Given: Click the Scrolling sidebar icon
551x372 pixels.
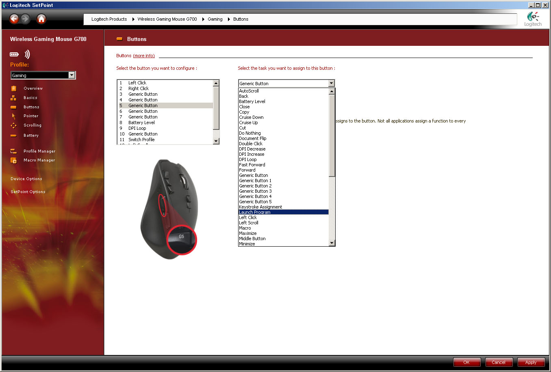Looking at the screenshot, I should [13, 125].
